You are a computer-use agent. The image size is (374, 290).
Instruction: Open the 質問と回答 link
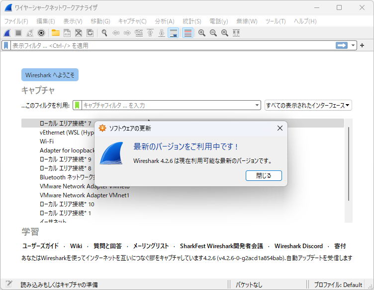click(x=107, y=246)
